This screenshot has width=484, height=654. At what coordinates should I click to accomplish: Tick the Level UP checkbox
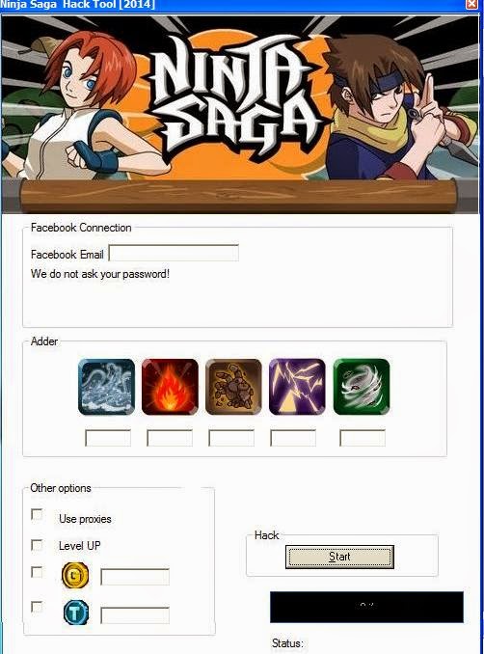click(37, 545)
